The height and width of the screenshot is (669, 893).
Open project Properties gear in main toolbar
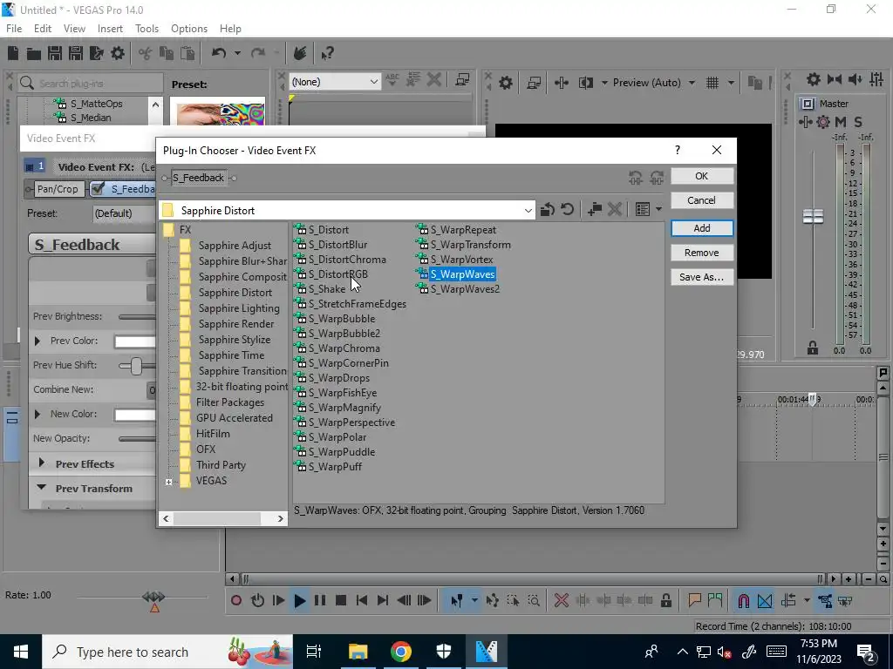tap(118, 53)
